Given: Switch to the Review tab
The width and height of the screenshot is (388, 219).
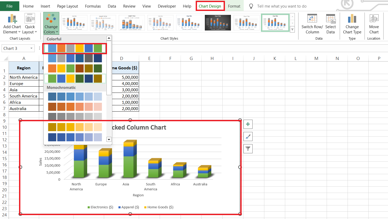Looking at the screenshot, I should [x=129, y=6].
